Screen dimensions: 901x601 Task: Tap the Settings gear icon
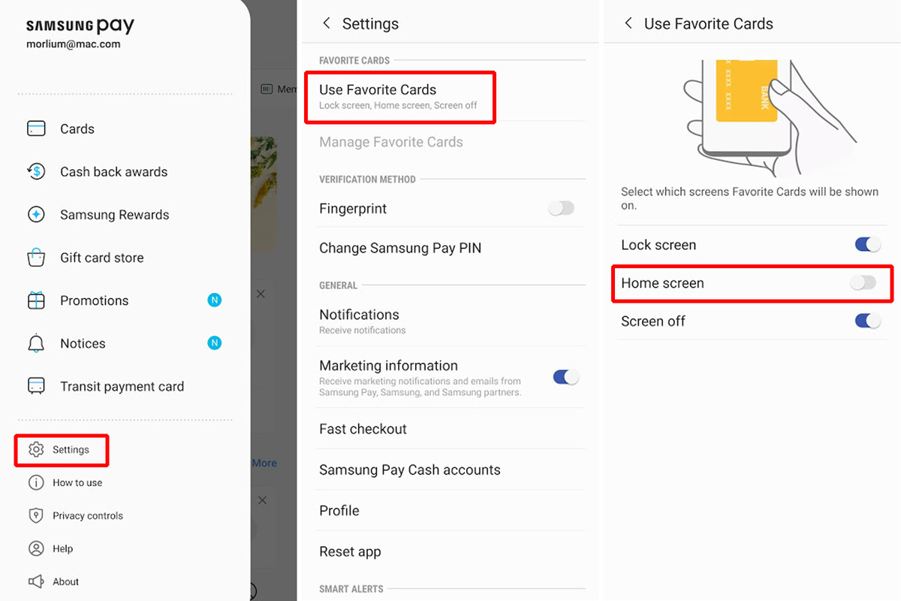(x=36, y=449)
